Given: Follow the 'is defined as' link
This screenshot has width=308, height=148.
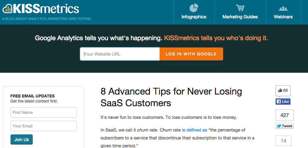Looking at the screenshot, I should (195, 130).
